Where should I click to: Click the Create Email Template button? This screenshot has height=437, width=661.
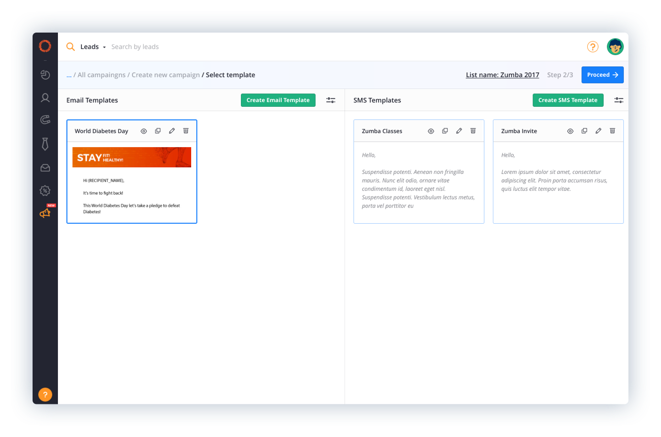[278, 100]
